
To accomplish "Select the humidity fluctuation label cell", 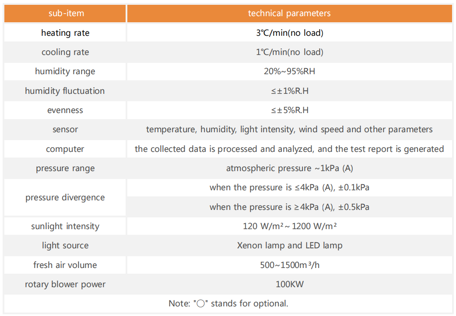I will pos(65,91).
